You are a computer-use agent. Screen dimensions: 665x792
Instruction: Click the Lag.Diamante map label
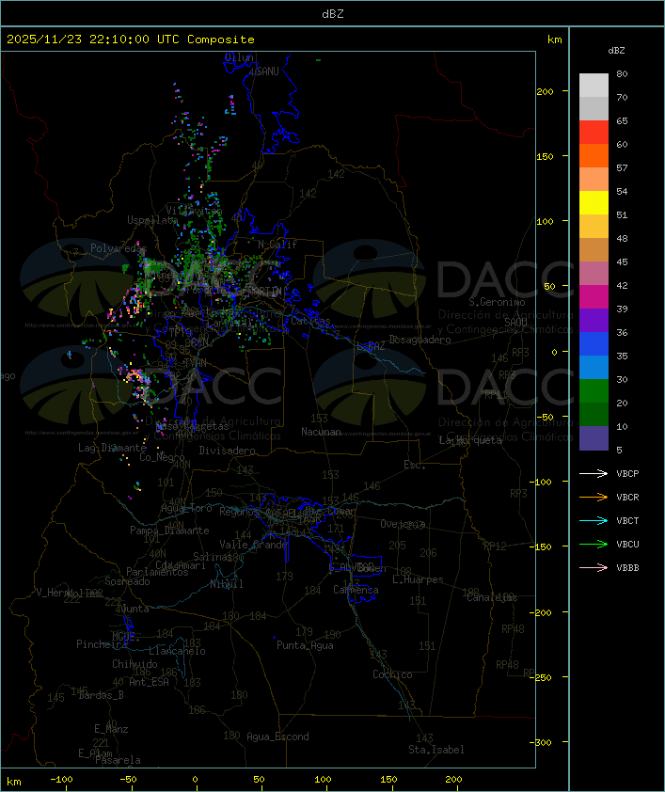click(112, 448)
